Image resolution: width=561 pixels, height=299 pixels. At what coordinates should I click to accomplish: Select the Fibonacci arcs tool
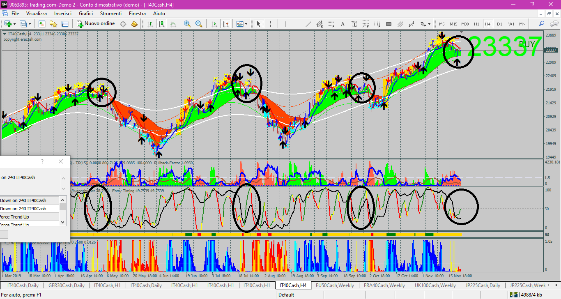366,24
